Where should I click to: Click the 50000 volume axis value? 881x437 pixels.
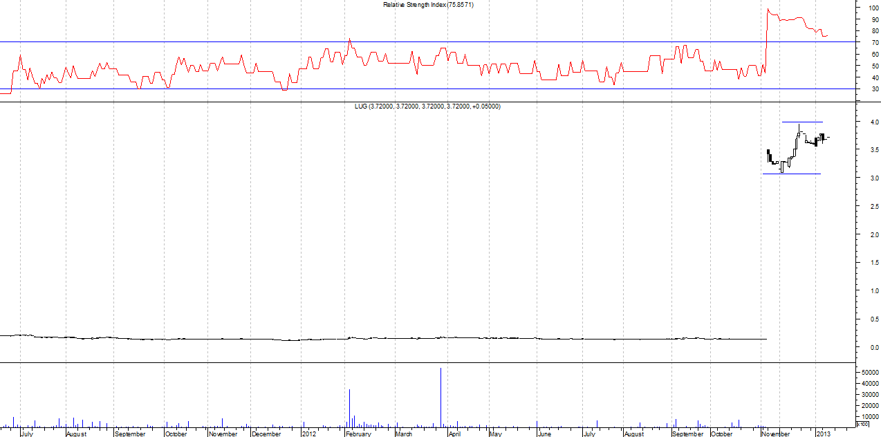tap(867, 373)
